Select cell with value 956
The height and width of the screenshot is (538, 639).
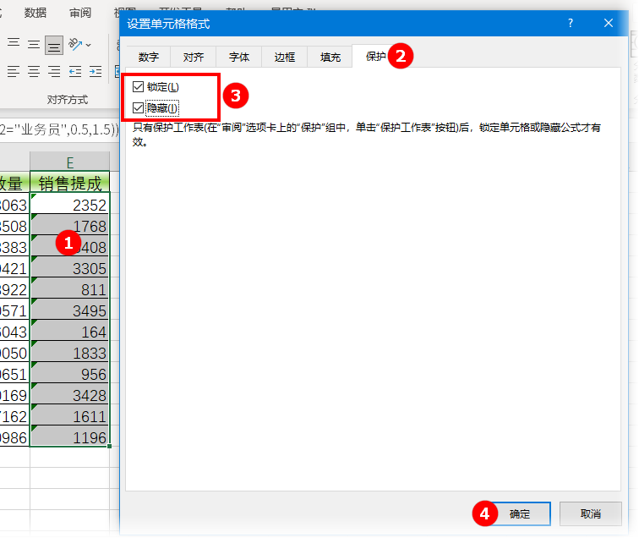pos(69,373)
